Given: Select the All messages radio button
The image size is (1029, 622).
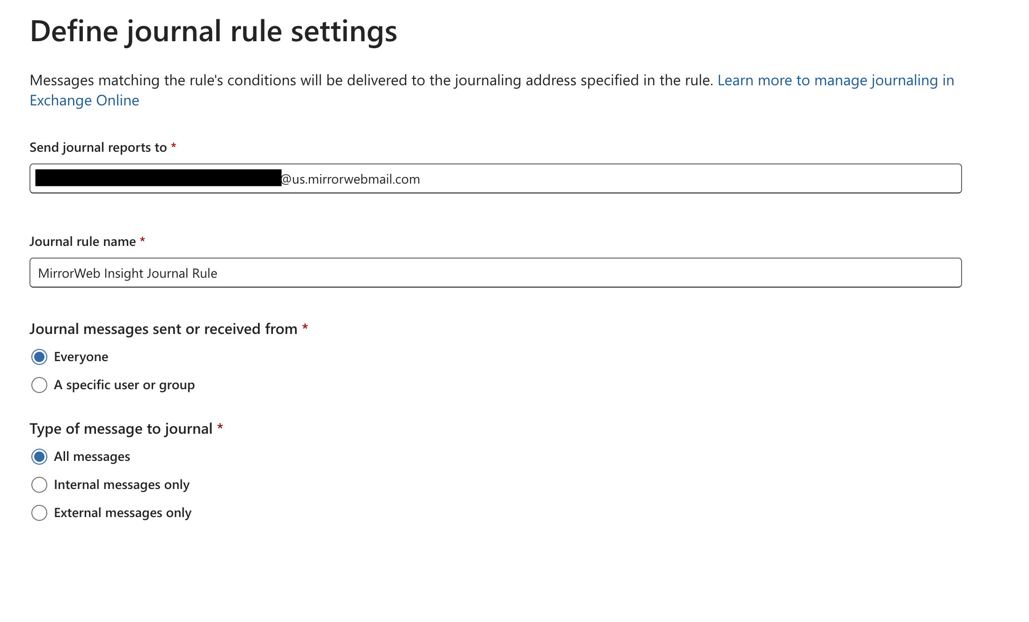Looking at the screenshot, I should [39, 457].
